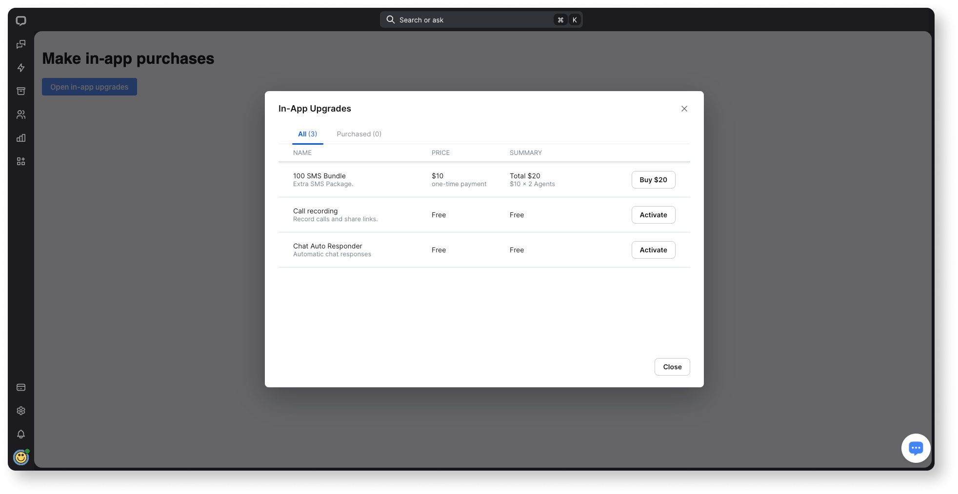View the Reports bar-chart icon
958x494 pixels.
coord(21,138)
